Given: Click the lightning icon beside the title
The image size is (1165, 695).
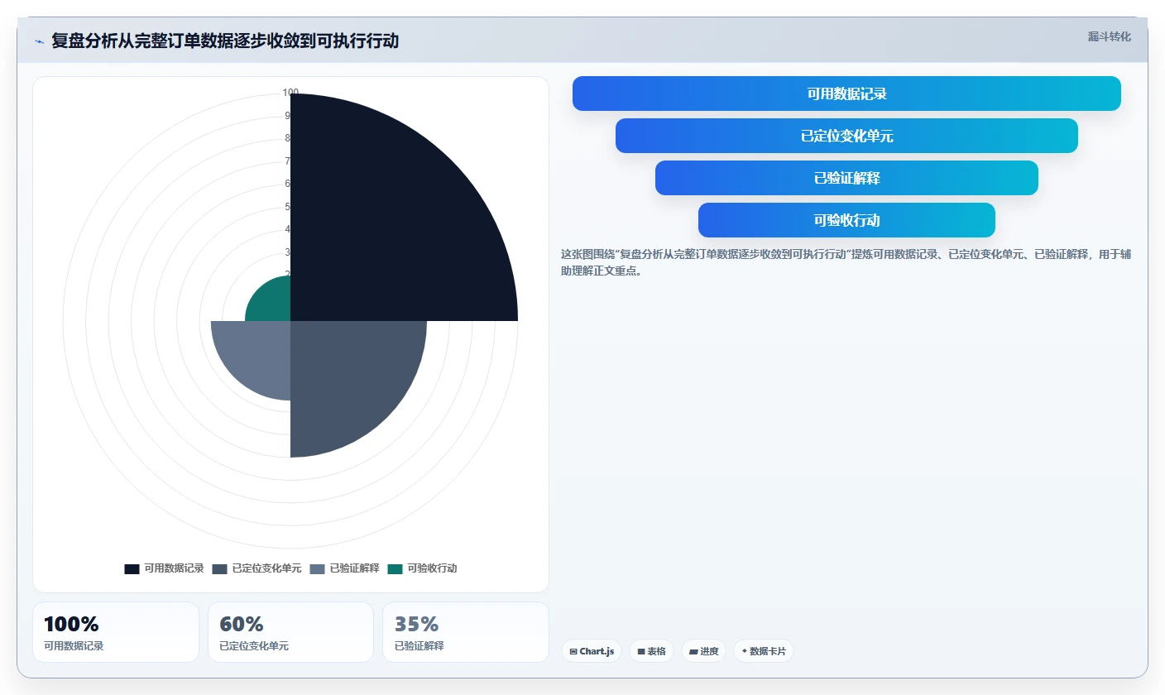Looking at the screenshot, I should tap(39, 41).
